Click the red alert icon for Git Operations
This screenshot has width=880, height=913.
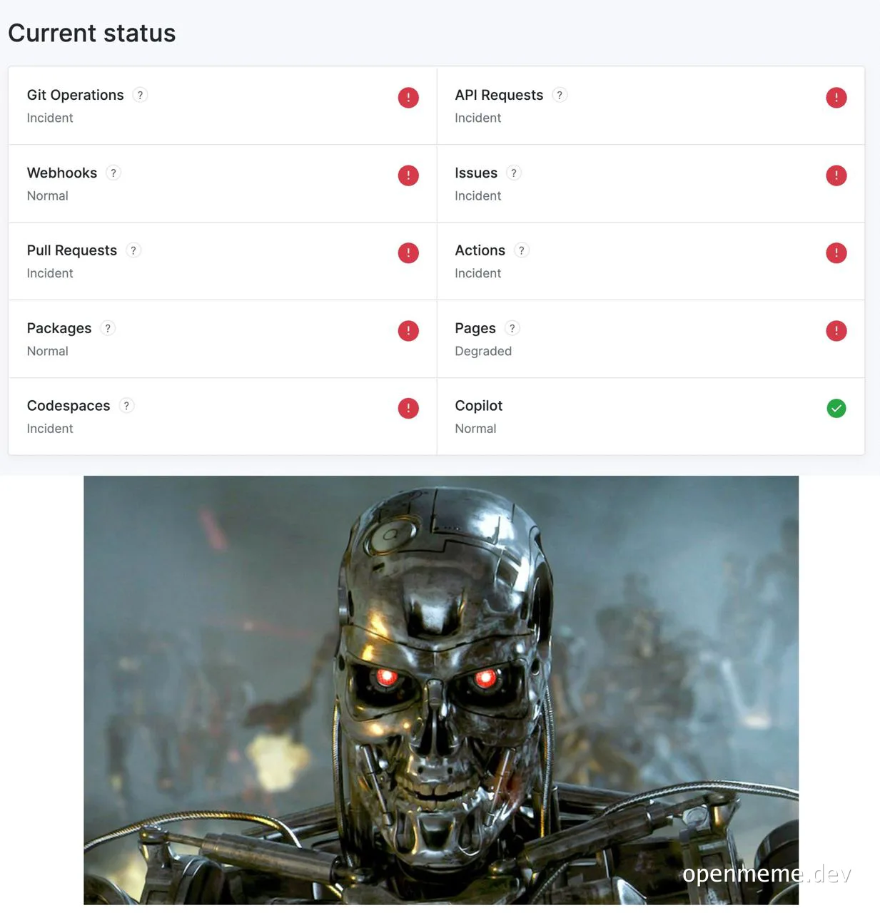tap(408, 98)
